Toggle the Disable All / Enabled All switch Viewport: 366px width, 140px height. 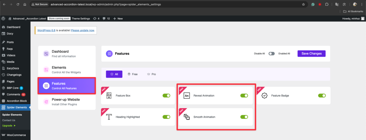[272, 53]
